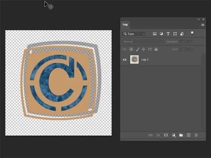Filter layers by adjustment layers icon

(161, 34)
